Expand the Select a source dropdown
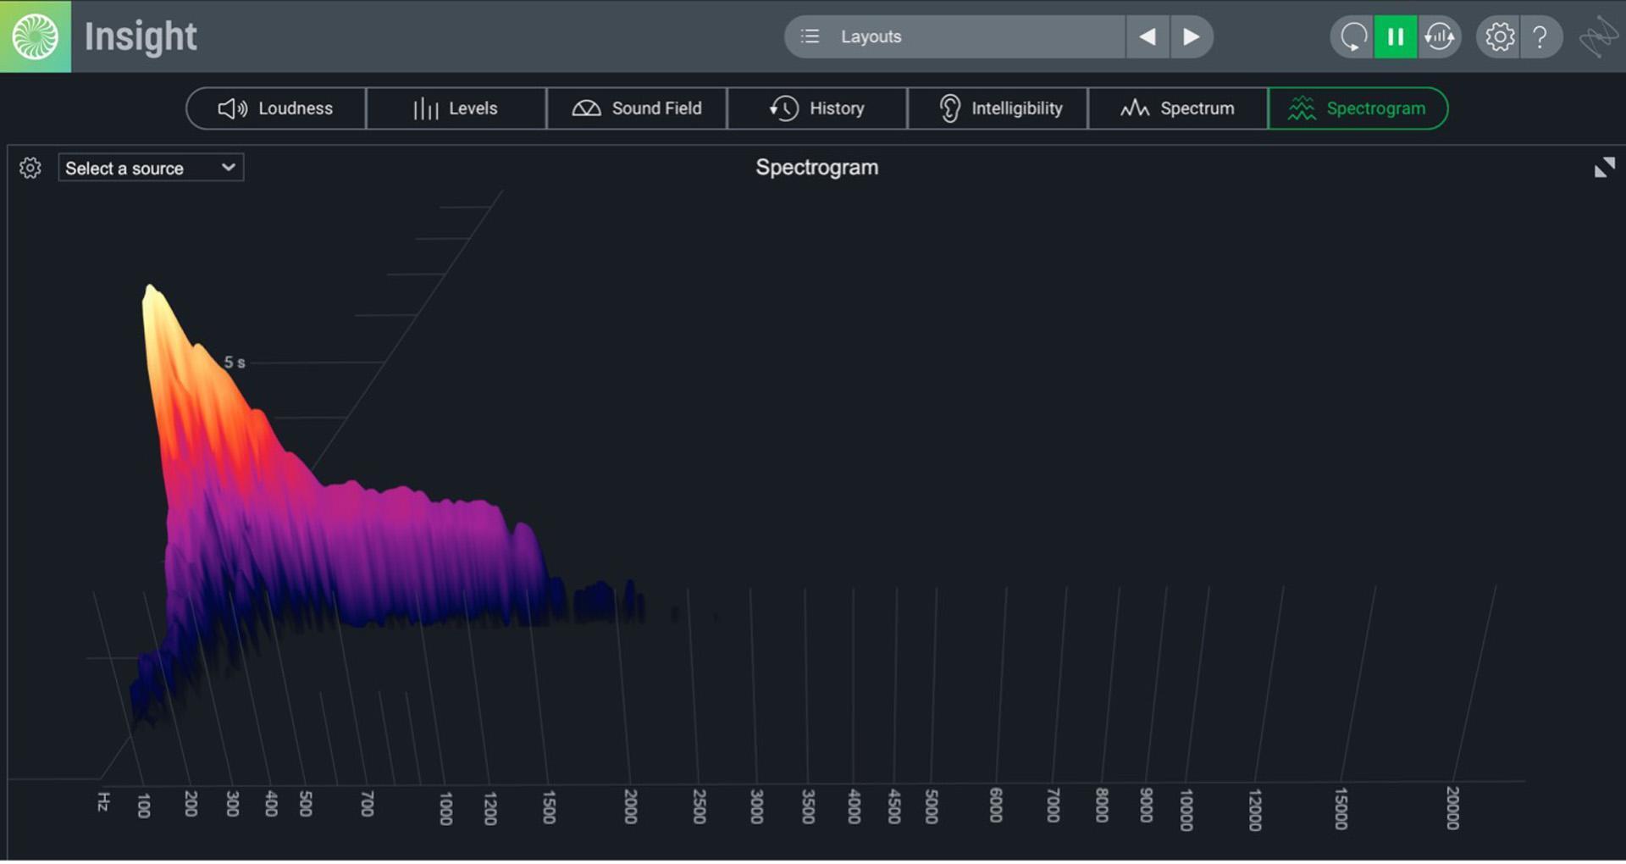Screen dimensions: 1626x864 (x=151, y=168)
